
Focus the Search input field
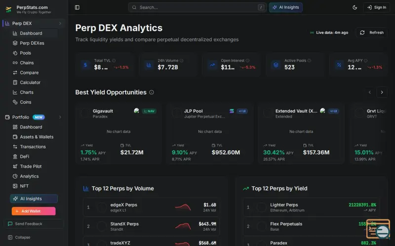(x=197, y=7)
